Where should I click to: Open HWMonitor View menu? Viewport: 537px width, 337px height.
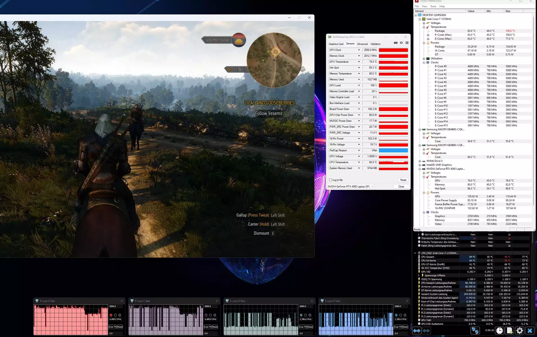click(424, 6)
